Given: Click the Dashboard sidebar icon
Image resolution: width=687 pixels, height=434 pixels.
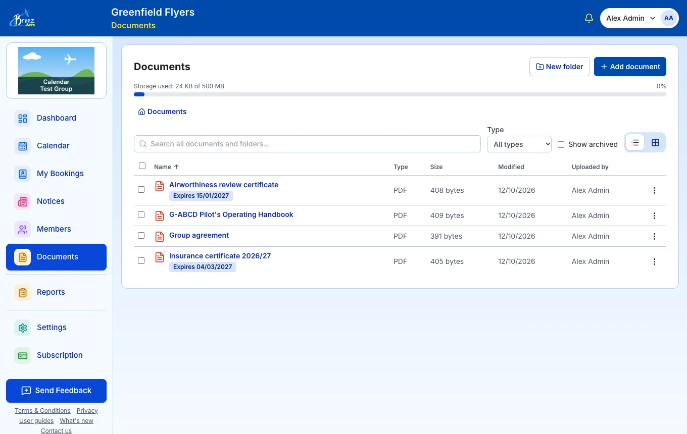Looking at the screenshot, I should coord(23,119).
